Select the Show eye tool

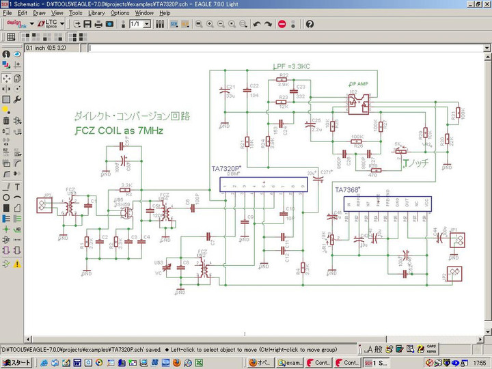click(x=16, y=55)
